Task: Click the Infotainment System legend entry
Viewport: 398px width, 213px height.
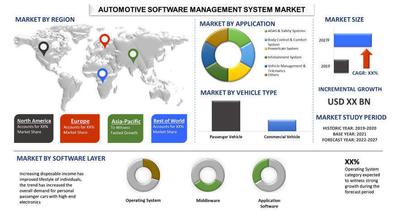Action: click(x=284, y=57)
